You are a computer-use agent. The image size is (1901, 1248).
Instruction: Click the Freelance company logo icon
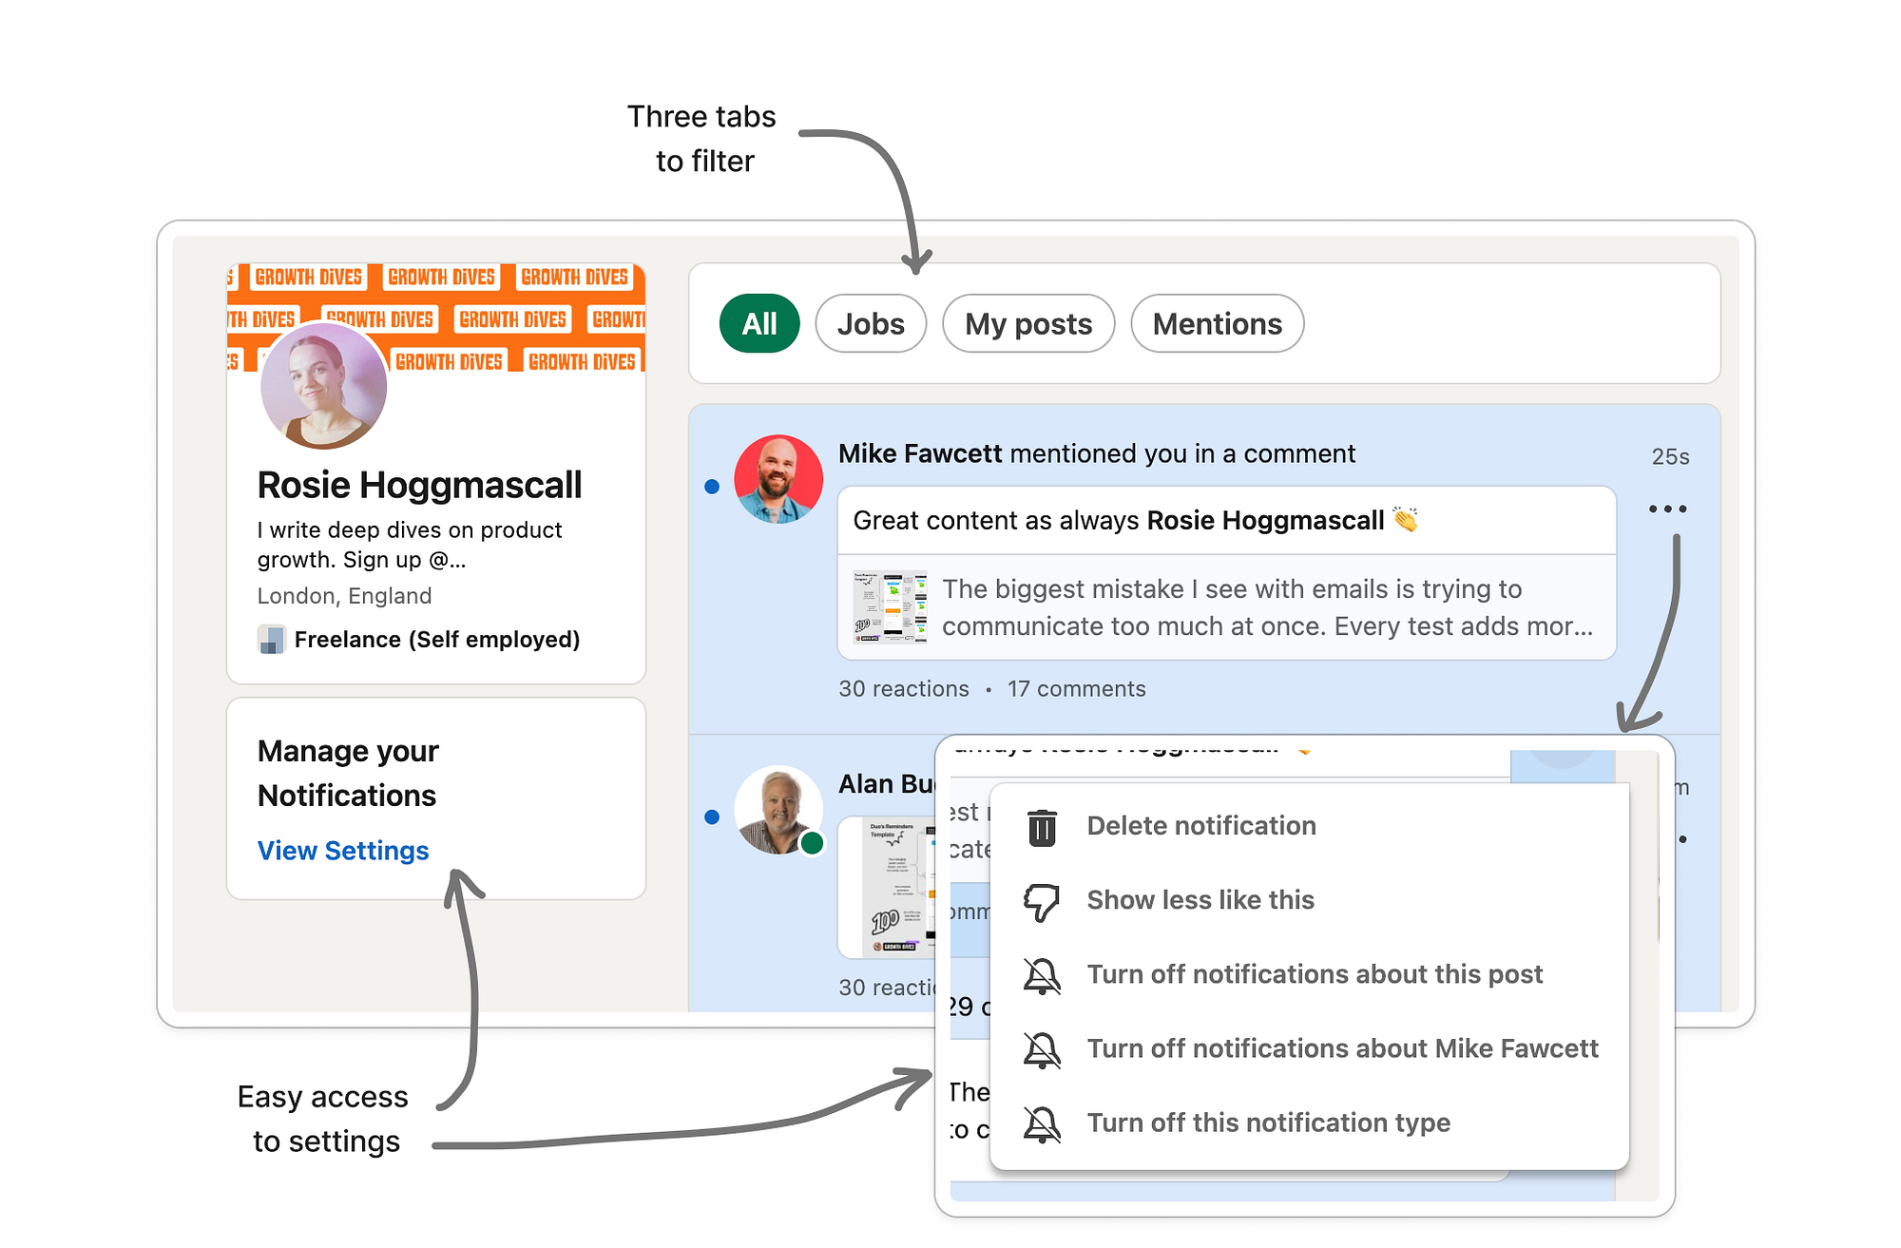pos(271,640)
